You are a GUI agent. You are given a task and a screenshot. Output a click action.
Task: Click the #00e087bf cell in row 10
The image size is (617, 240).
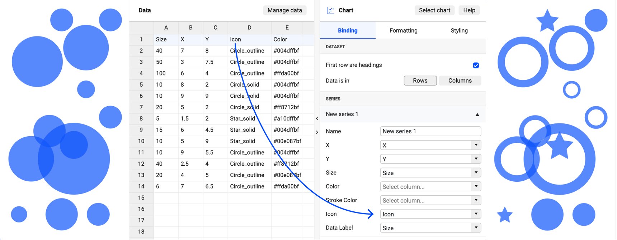point(287,141)
